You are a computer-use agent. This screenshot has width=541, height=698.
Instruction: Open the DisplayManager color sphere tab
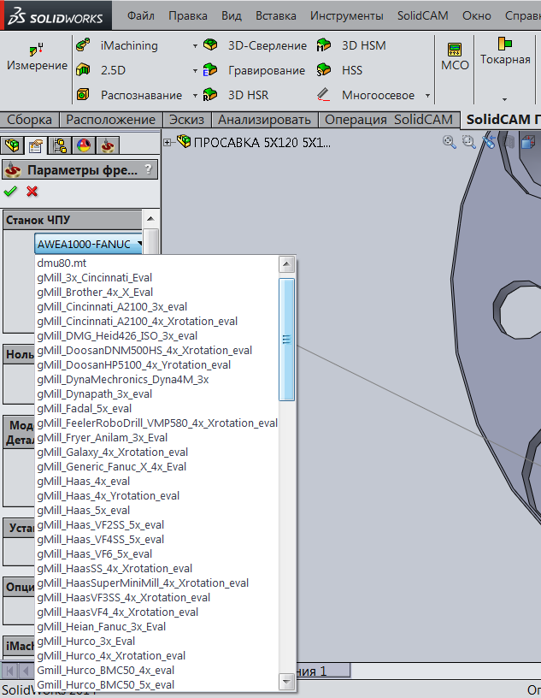[83, 145]
